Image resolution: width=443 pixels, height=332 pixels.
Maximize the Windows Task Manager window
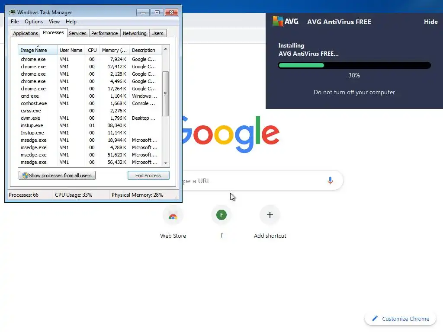click(x=157, y=13)
